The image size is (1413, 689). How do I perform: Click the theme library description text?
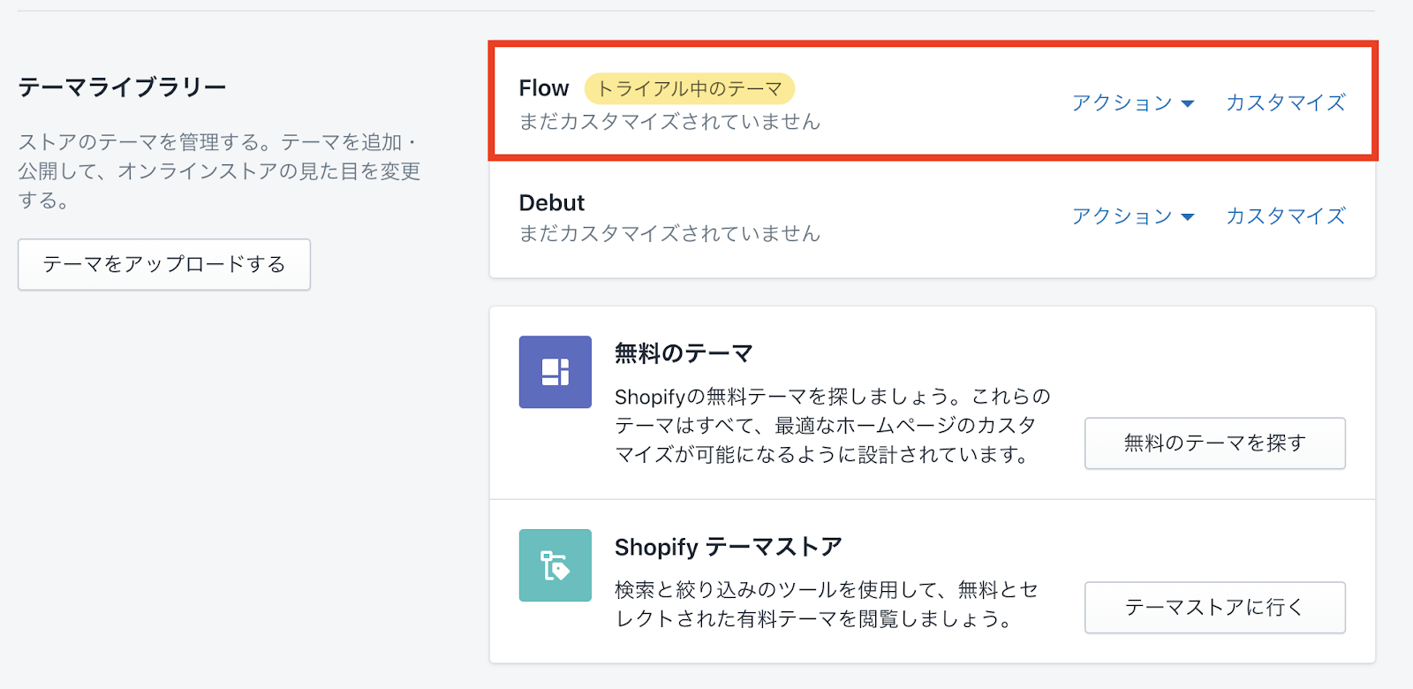(219, 170)
